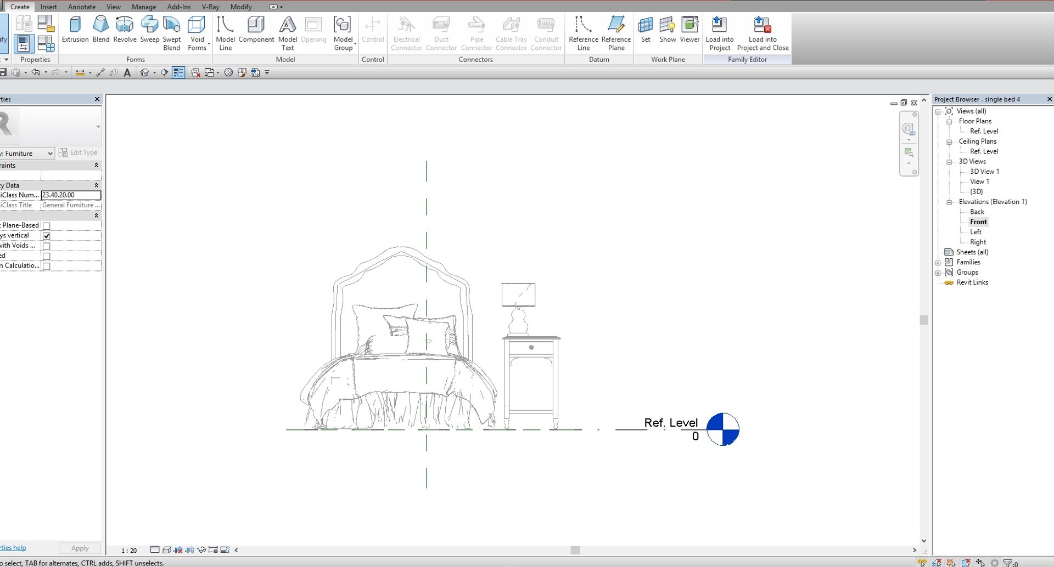Select the Revolve tool
The width and height of the screenshot is (1054, 567).
click(125, 30)
